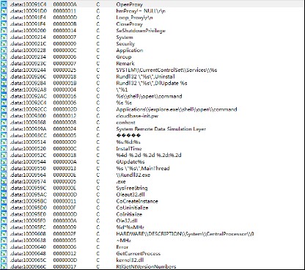Select the icon on the CloseProxy row
This screenshot has height=270, width=305.
(x=4, y=24)
